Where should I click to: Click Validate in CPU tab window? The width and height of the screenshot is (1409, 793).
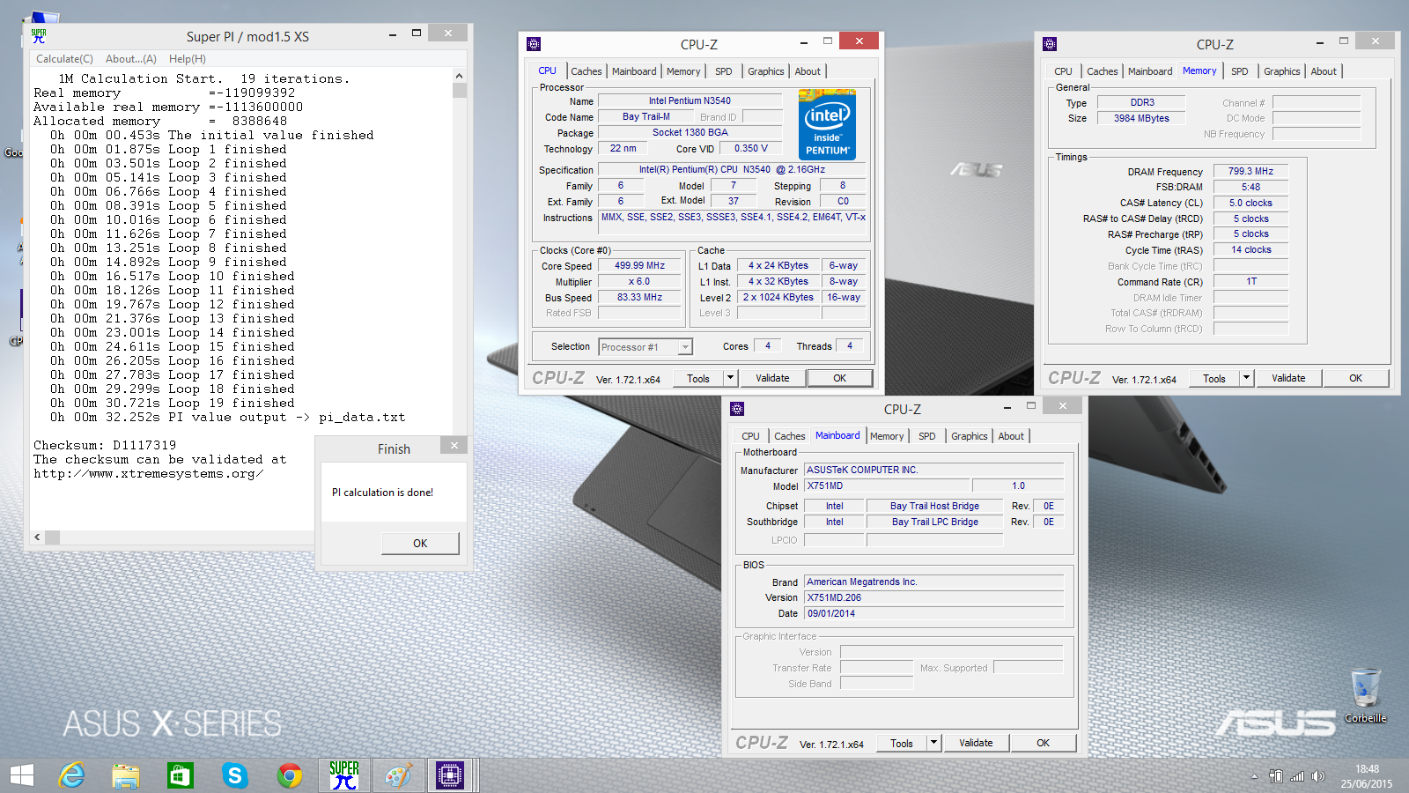(x=772, y=378)
